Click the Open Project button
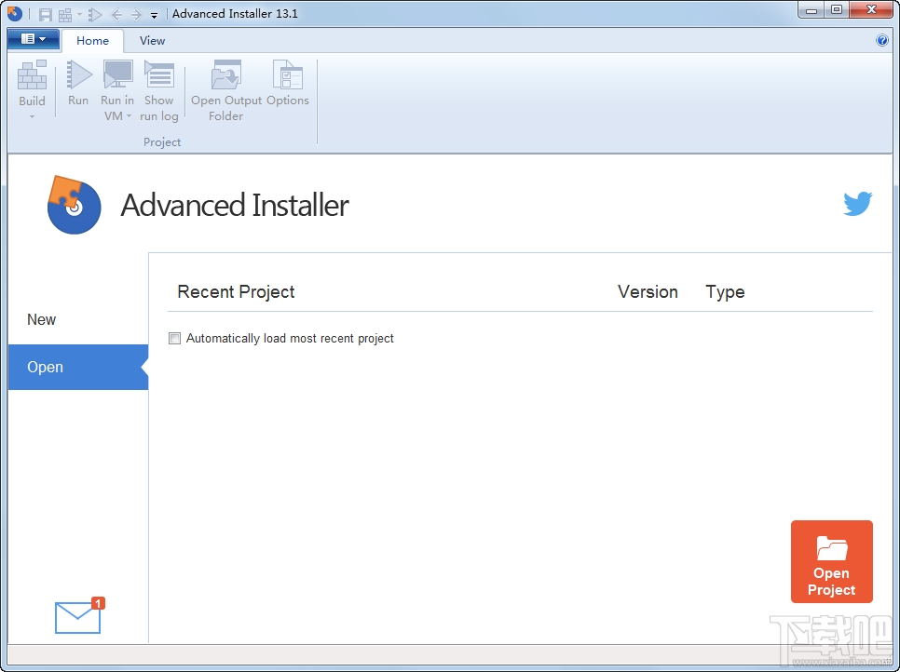Image resolution: width=900 pixels, height=672 pixels. point(831,561)
